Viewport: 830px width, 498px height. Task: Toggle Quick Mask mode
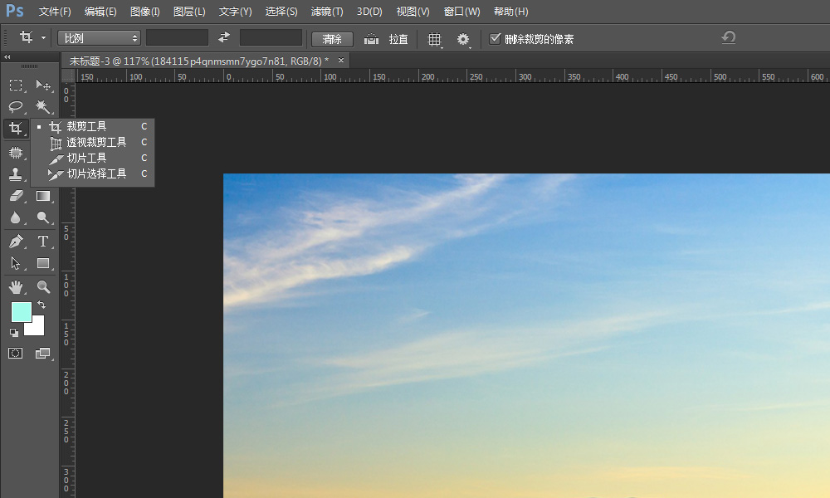pyautogui.click(x=16, y=353)
